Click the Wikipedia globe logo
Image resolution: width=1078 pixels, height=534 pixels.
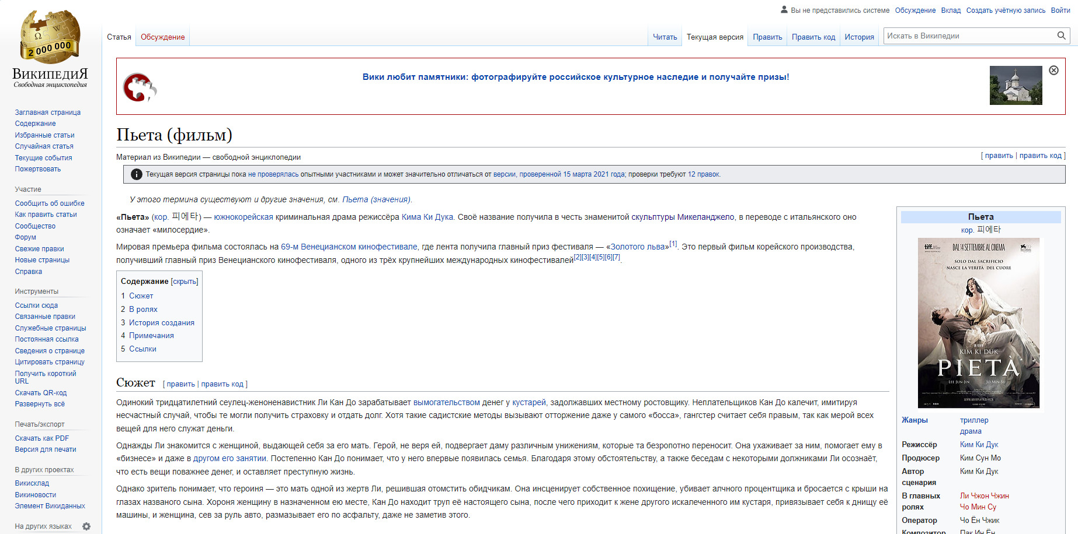pyautogui.click(x=50, y=37)
